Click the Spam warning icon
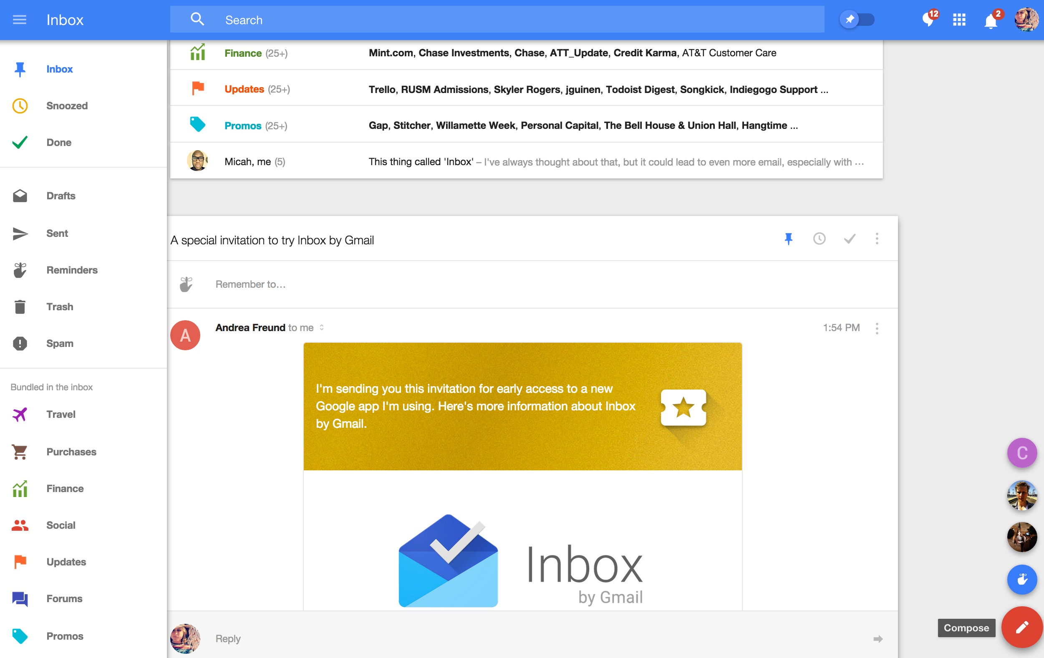The width and height of the screenshot is (1044, 658). click(20, 344)
